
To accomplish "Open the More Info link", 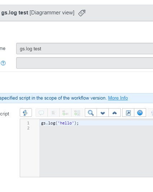I will coord(118,98).
